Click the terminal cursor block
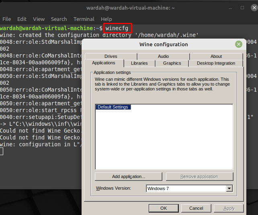This screenshot has height=215, width=258. [x=2, y=152]
